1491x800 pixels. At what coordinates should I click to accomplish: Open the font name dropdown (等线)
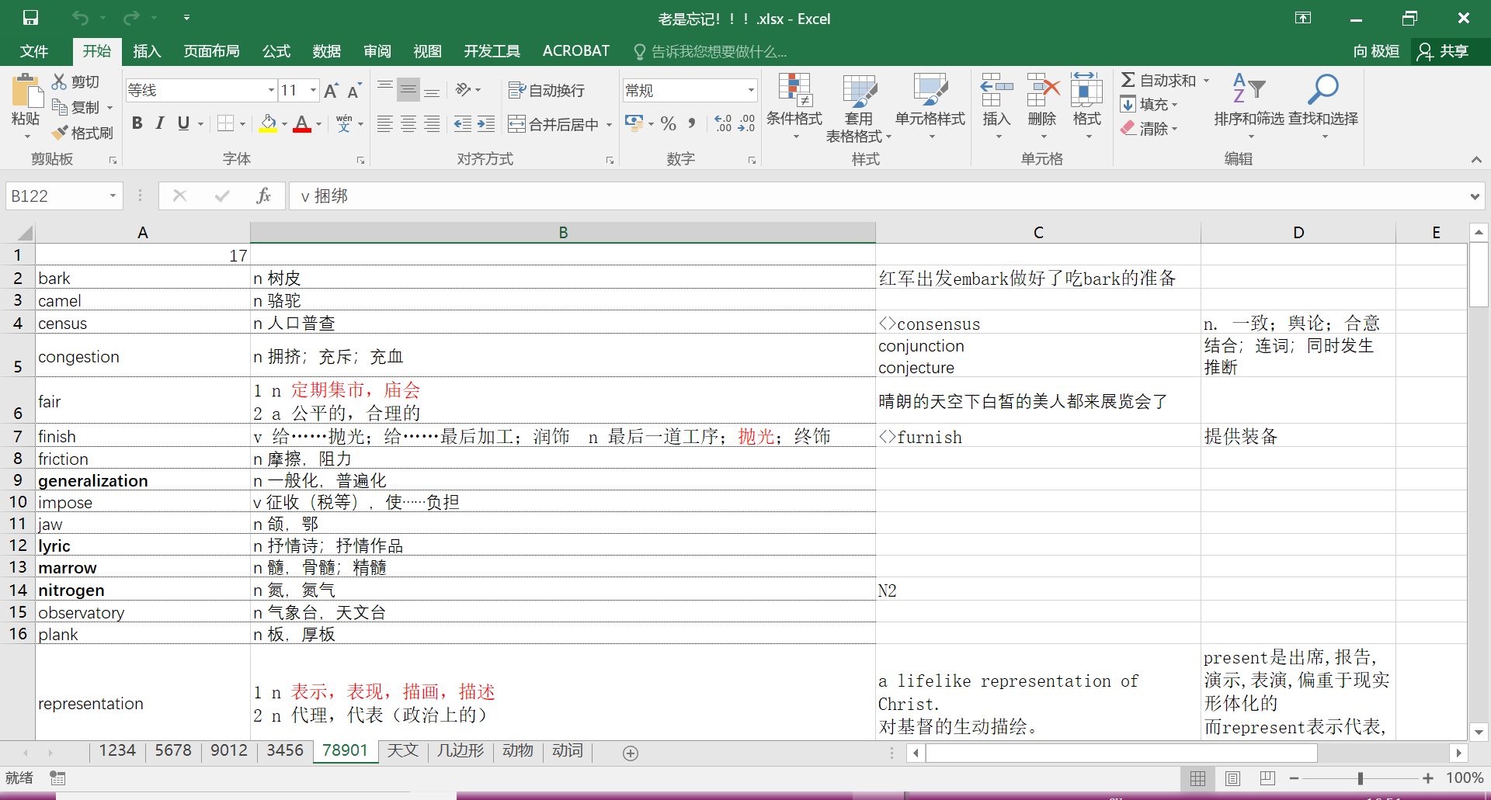click(x=271, y=91)
